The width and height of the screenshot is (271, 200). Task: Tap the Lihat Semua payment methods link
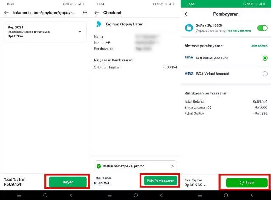(x=259, y=46)
